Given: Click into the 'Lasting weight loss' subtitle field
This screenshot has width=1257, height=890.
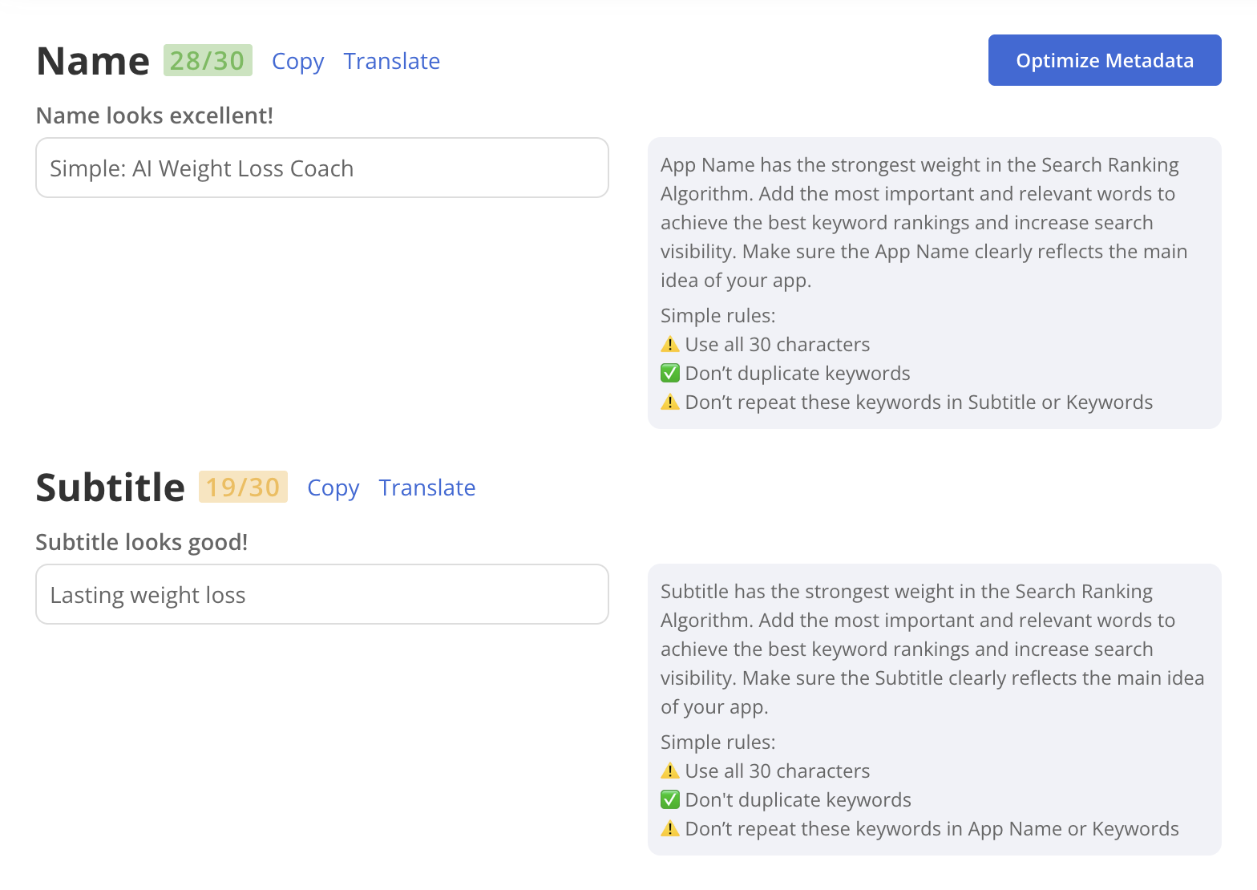Looking at the screenshot, I should (321, 595).
